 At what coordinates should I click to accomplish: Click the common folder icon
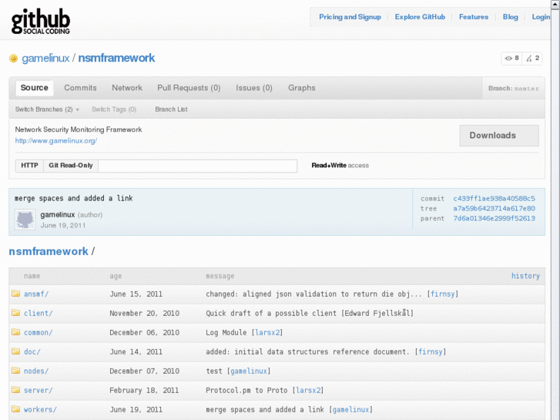15,333
